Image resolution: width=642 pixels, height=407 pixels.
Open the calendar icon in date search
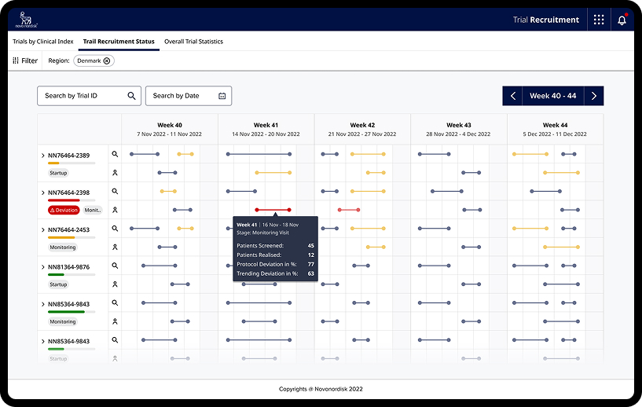pyautogui.click(x=222, y=96)
